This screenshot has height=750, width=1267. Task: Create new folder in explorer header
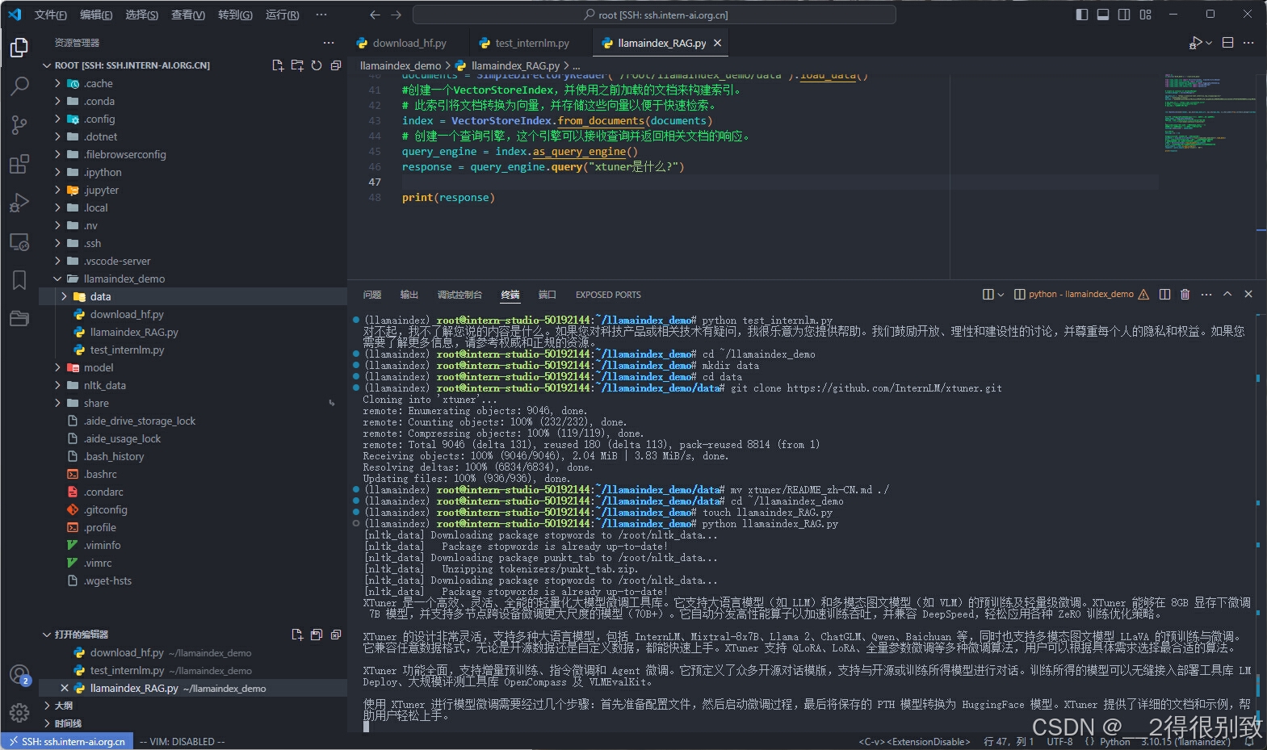(x=297, y=65)
